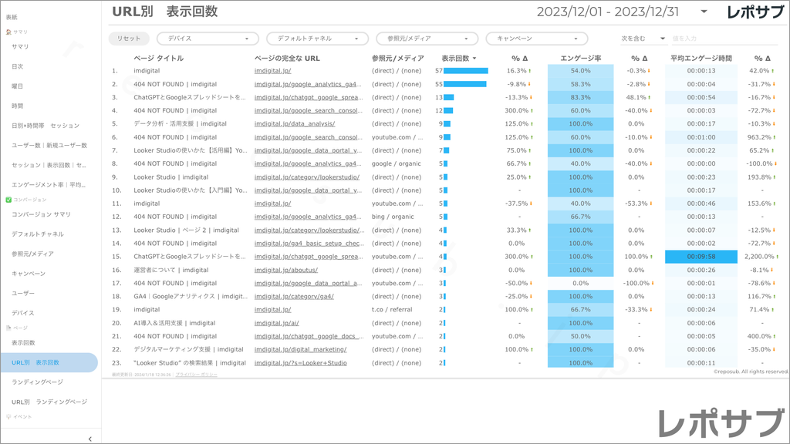Image resolution: width=790 pixels, height=444 pixels.
Task: Sort table by エンゲージ率 column header
Action: click(x=579, y=59)
